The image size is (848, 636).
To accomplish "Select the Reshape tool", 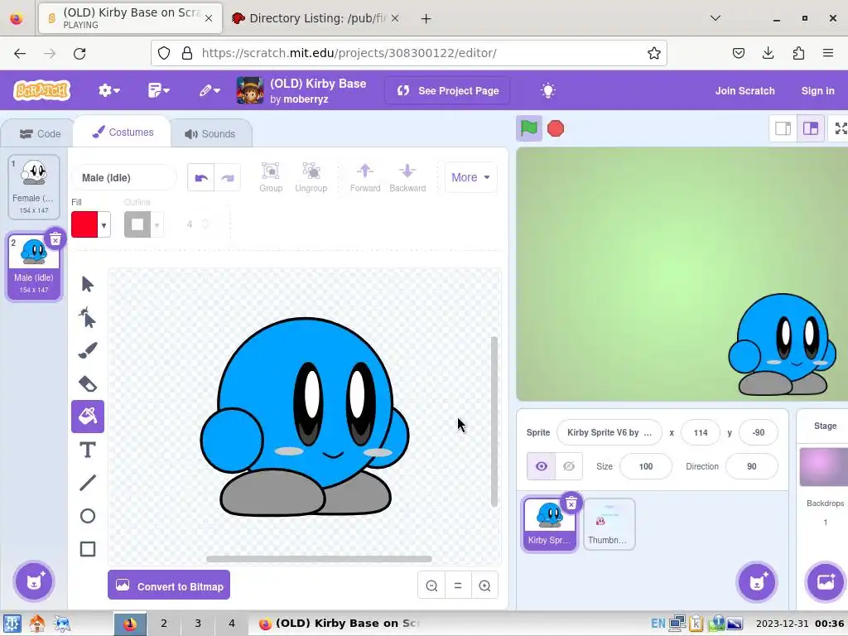I will point(88,317).
